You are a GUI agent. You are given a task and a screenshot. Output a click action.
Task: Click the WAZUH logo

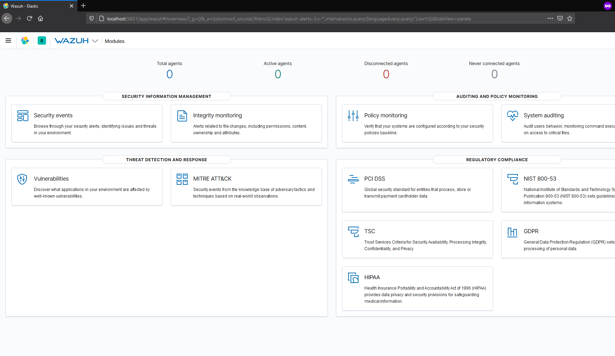pos(72,41)
